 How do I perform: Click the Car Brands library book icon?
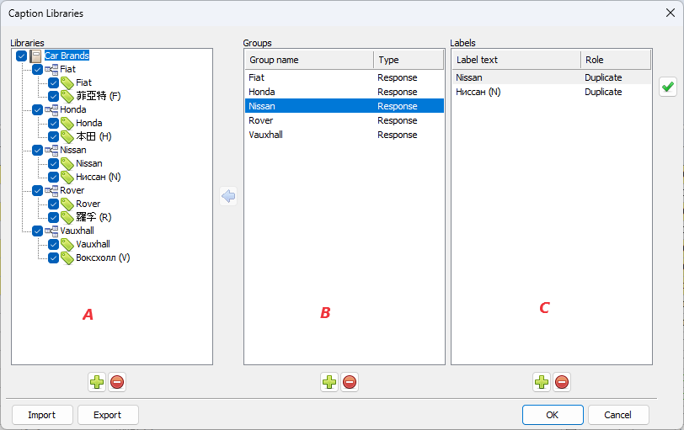tap(35, 56)
